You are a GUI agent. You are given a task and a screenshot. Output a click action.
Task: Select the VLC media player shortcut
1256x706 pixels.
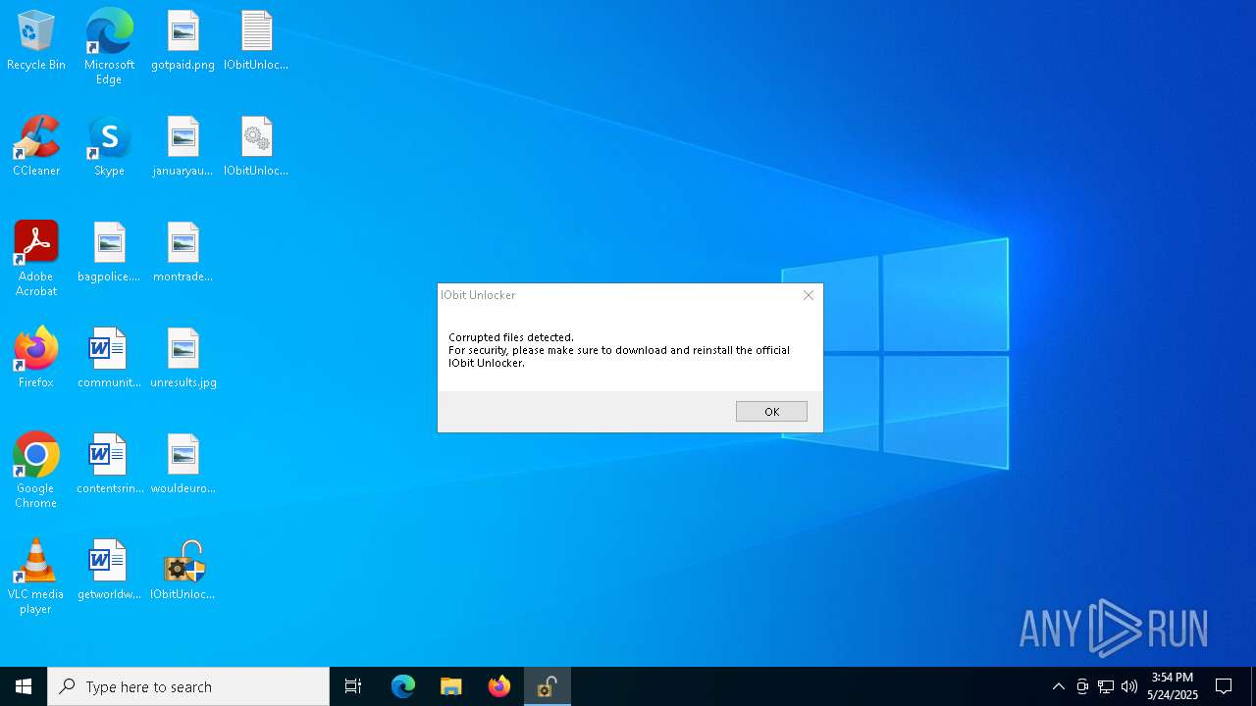tap(36, 577)
